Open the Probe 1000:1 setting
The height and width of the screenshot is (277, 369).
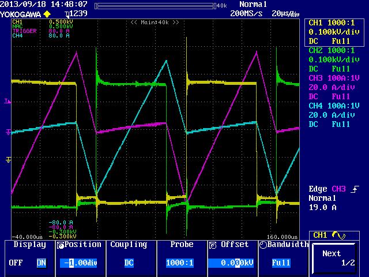click(x=180, y=263)
